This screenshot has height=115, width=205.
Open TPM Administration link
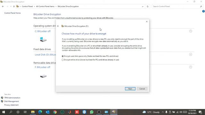click(x=12, y=98)
